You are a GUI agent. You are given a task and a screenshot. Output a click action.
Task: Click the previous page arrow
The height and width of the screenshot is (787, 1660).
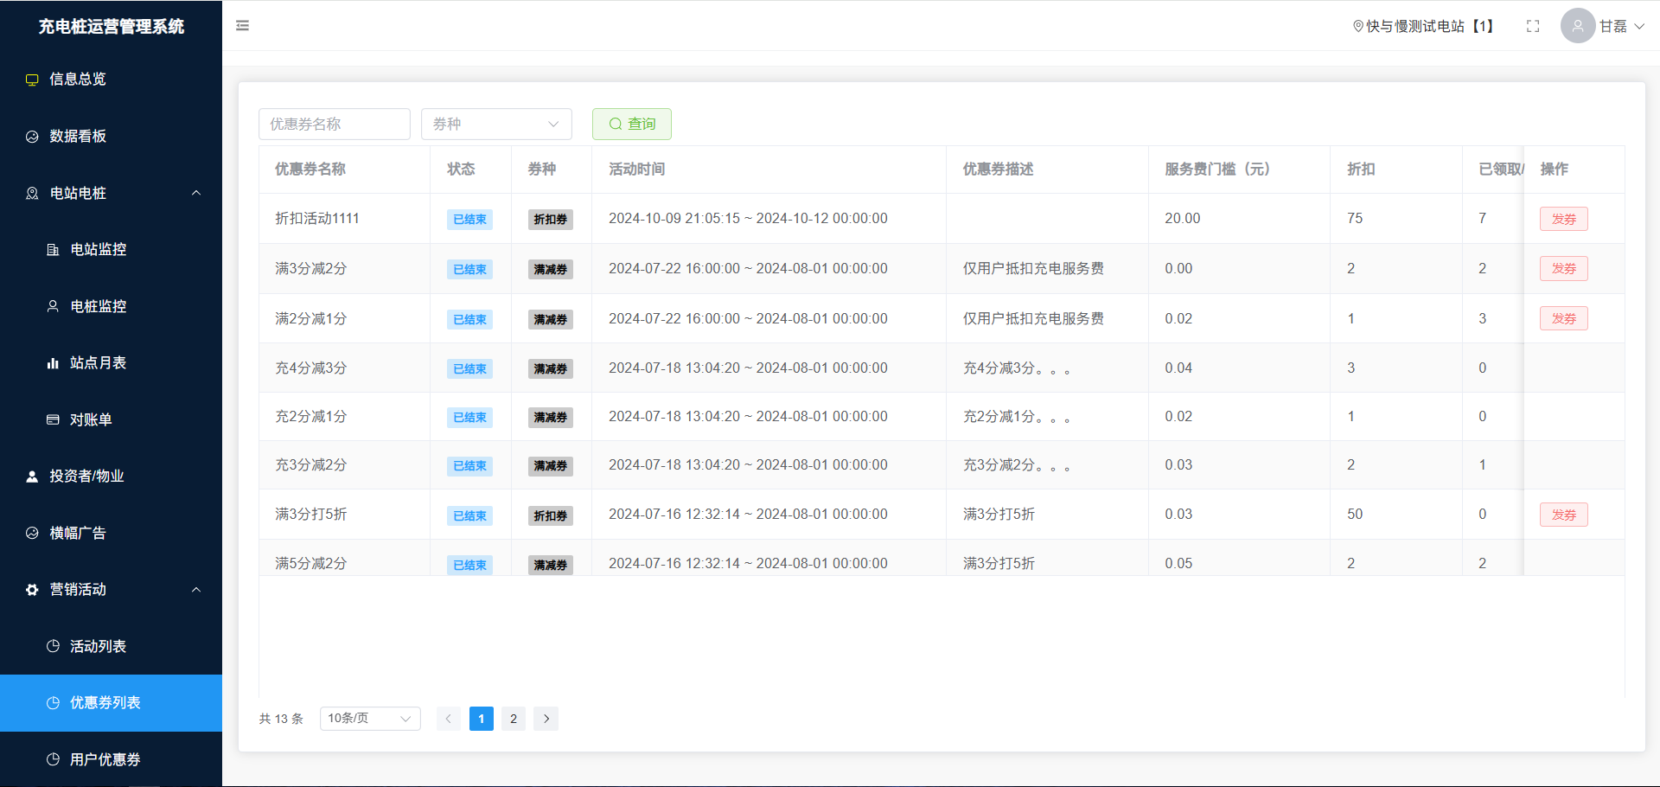coord(449,719)
